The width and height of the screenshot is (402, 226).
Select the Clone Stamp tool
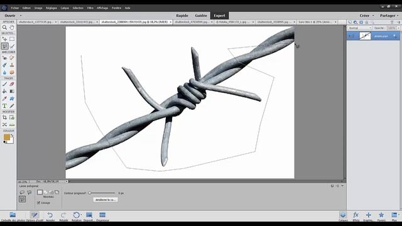tap(12, 65)
